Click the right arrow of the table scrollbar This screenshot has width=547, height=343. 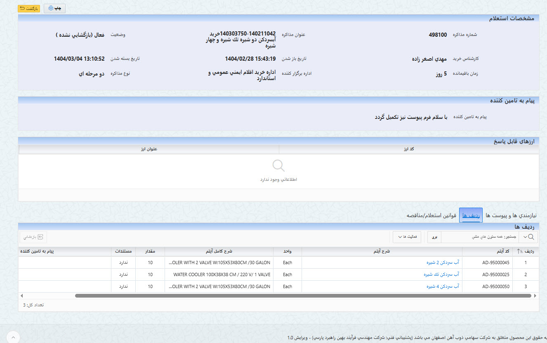[535, 296]
